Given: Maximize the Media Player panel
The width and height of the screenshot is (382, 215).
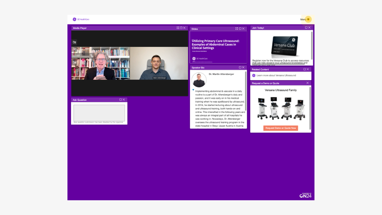Looking at the screenshot, I should click(x=181, y=28).
